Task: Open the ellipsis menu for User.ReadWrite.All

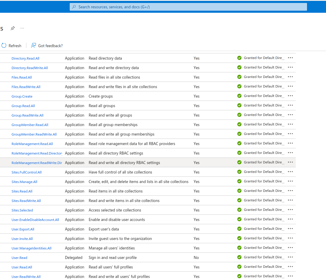Action: [290, 276]
